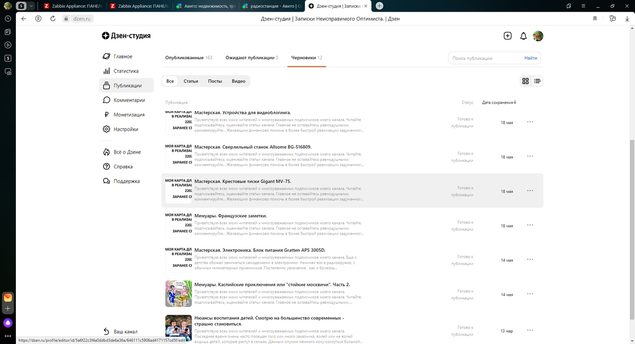This screenshot has height=344, width=635.
Task: Open the notifications bell
Action: click(x=523, y=36)
